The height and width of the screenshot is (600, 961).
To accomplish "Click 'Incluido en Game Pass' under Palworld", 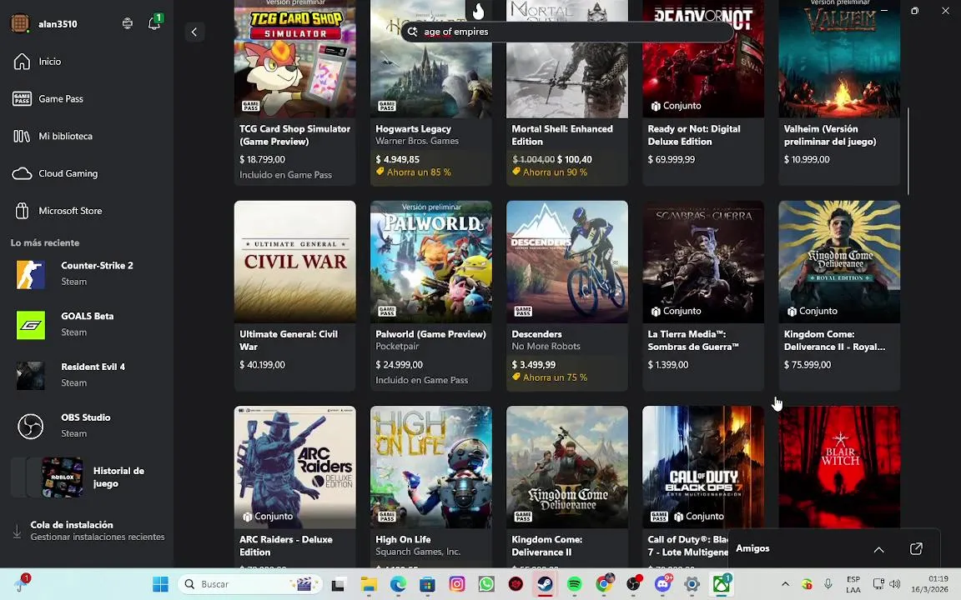I will click(421, 380).
